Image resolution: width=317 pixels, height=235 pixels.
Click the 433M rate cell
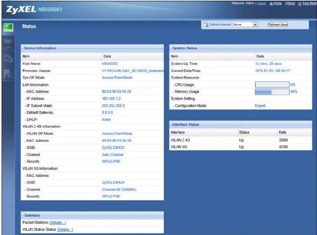click(x=283, y=147)
